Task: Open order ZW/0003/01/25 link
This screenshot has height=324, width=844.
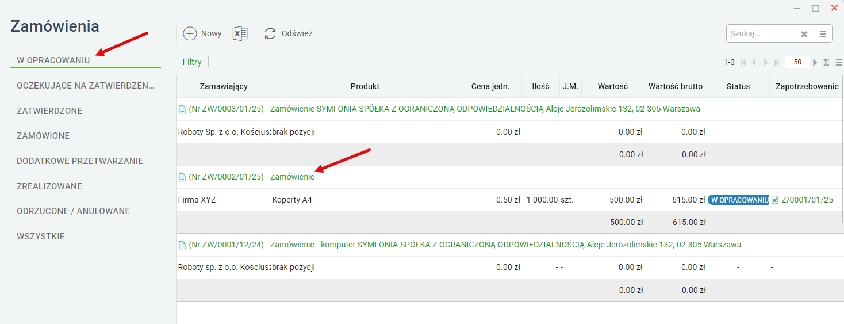Action: point(444,109)
